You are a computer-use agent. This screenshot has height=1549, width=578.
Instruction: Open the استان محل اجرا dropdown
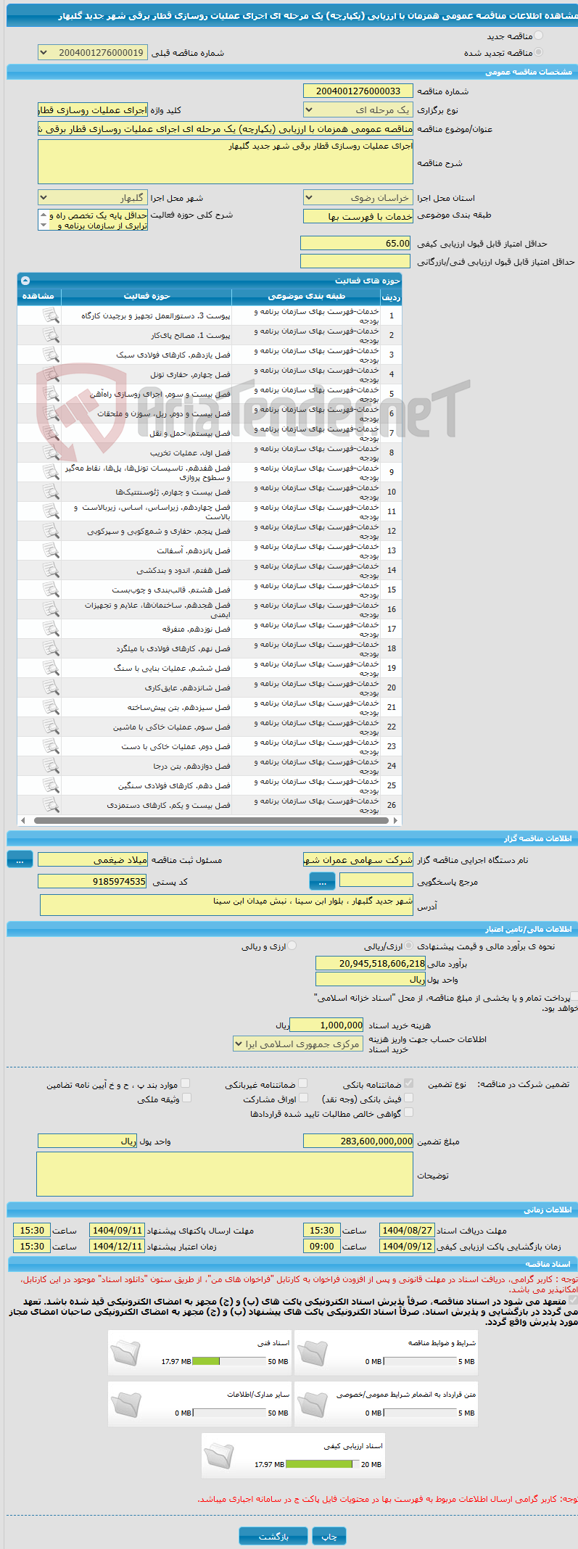pos(358,197)
